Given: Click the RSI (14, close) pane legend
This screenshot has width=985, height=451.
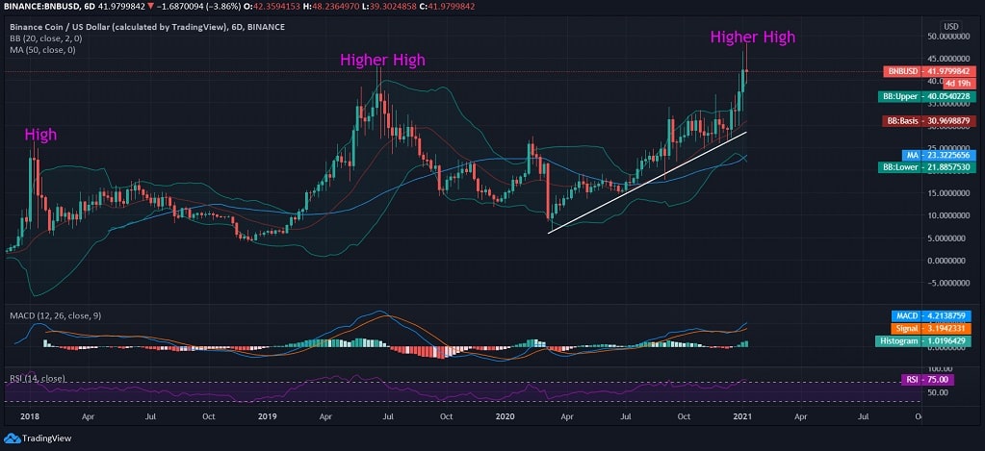Looking at the screenshot, I should (x=37, y=378).
